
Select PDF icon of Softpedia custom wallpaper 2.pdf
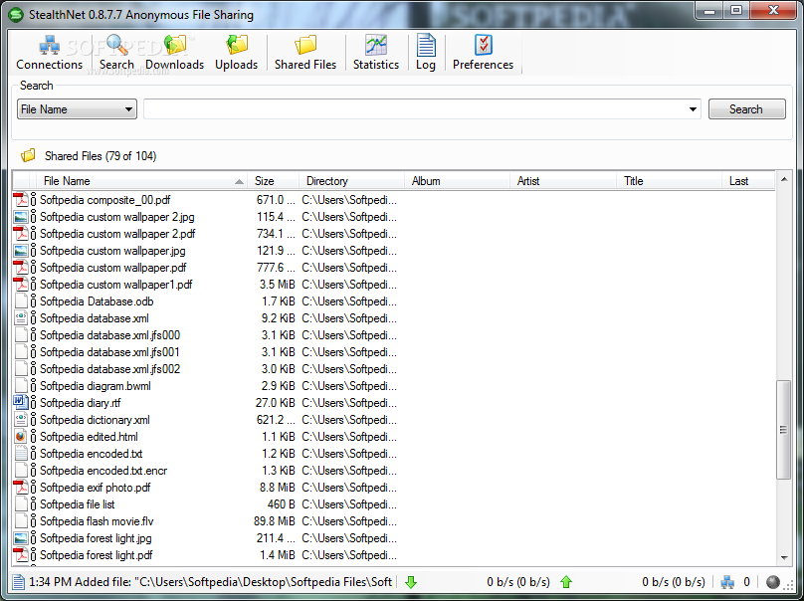coord(21,233)
